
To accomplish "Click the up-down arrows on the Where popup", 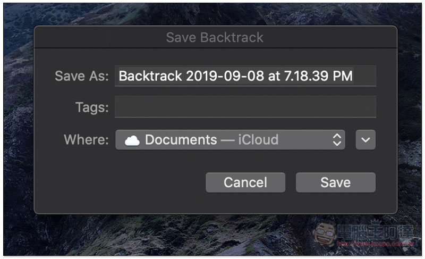I will (337, 140).
